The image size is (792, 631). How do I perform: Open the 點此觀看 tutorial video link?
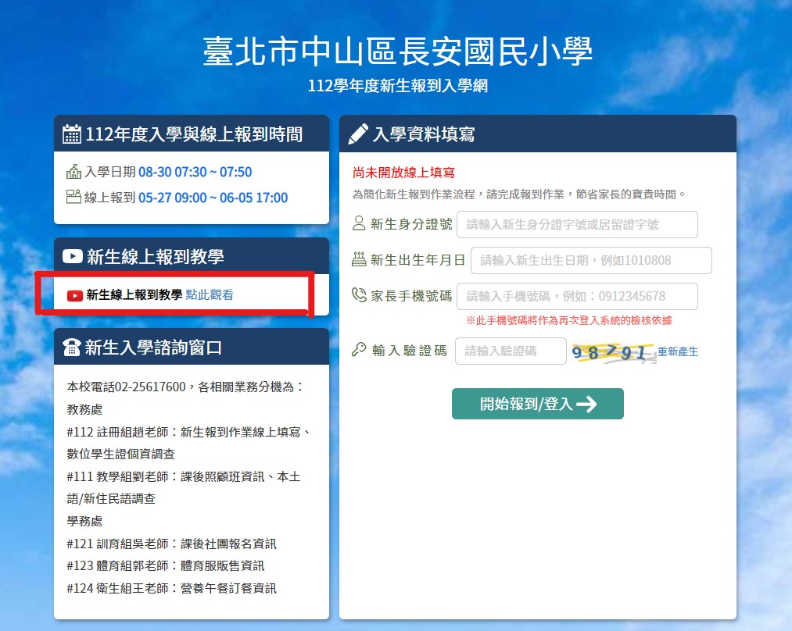click(209, 295)
